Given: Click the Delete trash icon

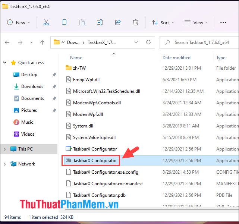Looking at the screenshot, I should coord(135,23).
